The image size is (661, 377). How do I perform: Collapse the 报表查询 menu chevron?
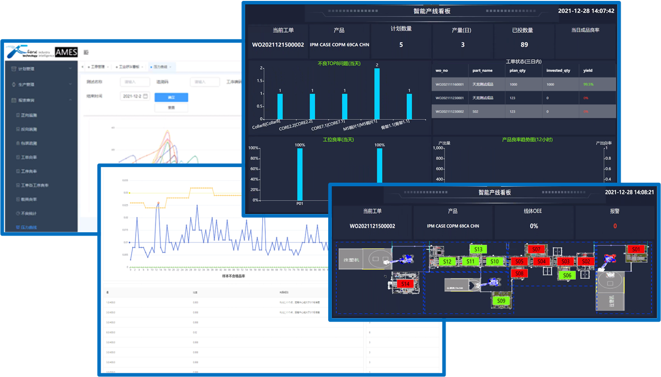[70, 100]
